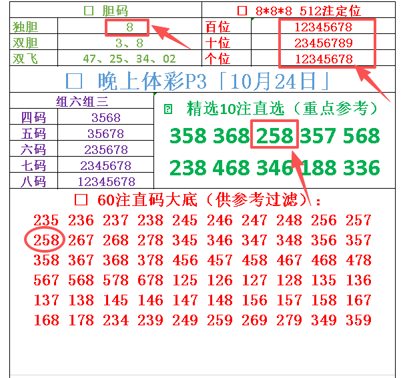This screenshot has height=378, width=401.
Task: Select red number 237
Action: (115, 220)
